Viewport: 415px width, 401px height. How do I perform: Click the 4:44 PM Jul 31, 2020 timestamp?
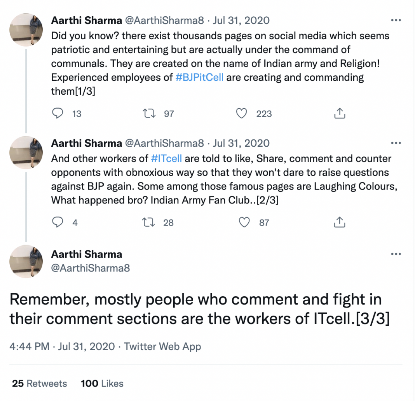tap(62, 347)
